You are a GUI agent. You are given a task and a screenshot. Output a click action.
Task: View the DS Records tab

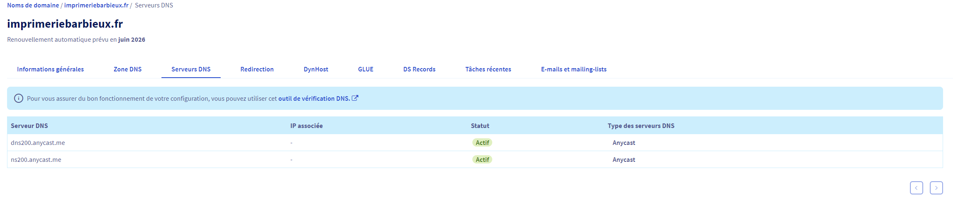tap(419, 69)
